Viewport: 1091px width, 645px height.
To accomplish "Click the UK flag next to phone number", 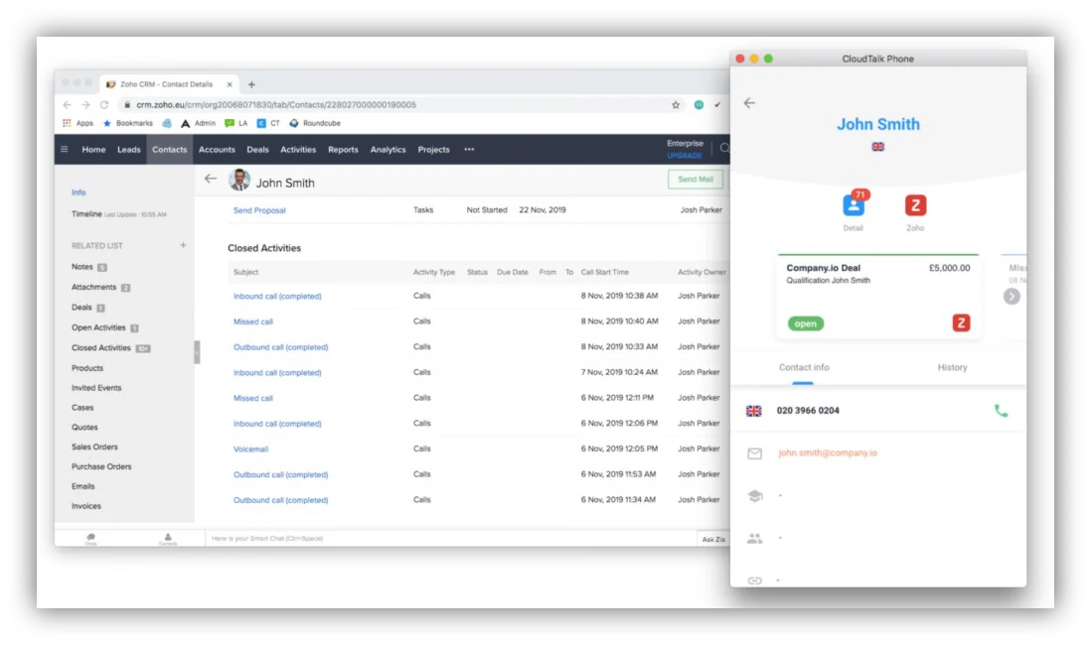I will (x=753, y=411).
